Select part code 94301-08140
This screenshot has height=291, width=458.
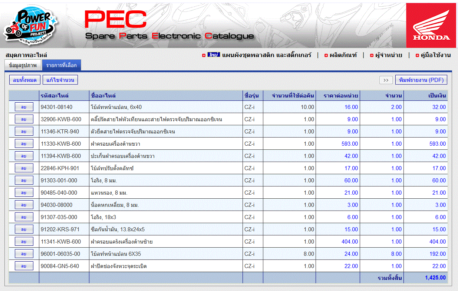point(57,107)
